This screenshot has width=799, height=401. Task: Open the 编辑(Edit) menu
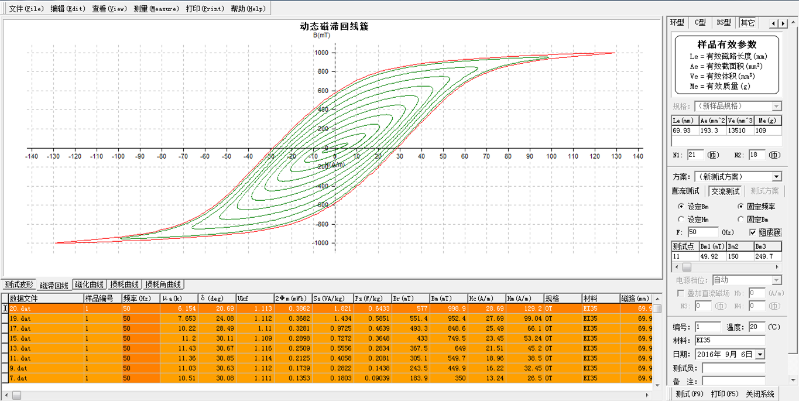[x=68, y=9]
